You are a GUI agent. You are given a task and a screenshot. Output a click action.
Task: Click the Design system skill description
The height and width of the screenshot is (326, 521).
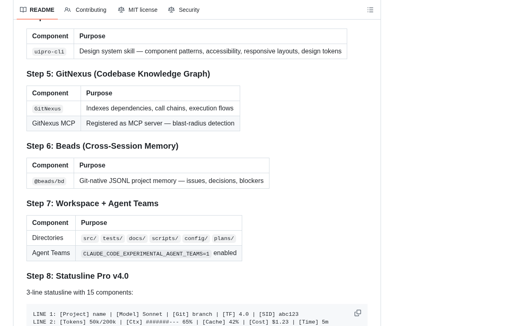point(210,51)
